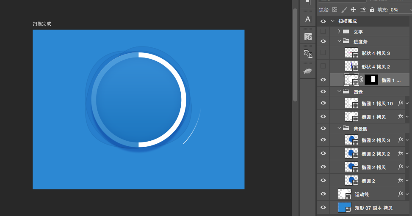Screen dimensions: 412x216
Task: Hide layer 椭圆 2 拷贝 3
Action: [323, 140]
